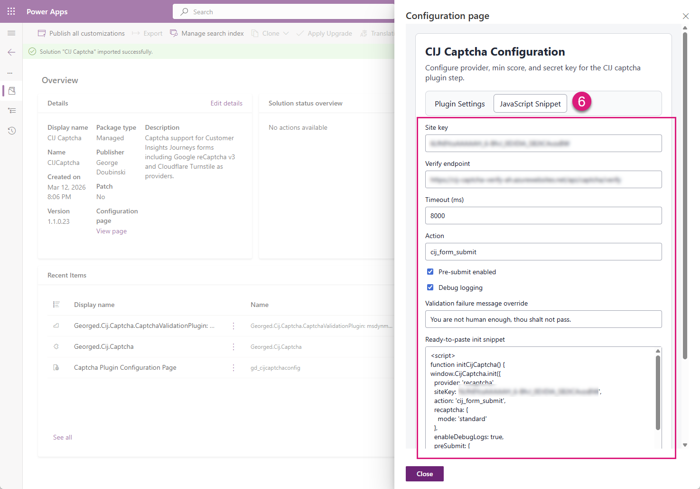Click the Export arrow icon
The image size is (700, 489).
[136, 33]
